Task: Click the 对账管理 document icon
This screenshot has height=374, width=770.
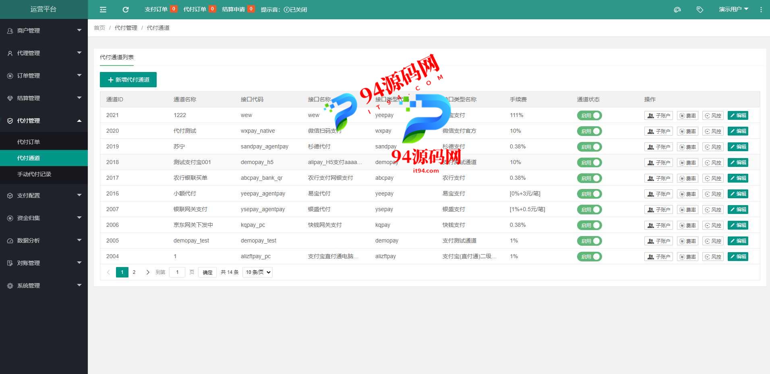Action: 10,263
